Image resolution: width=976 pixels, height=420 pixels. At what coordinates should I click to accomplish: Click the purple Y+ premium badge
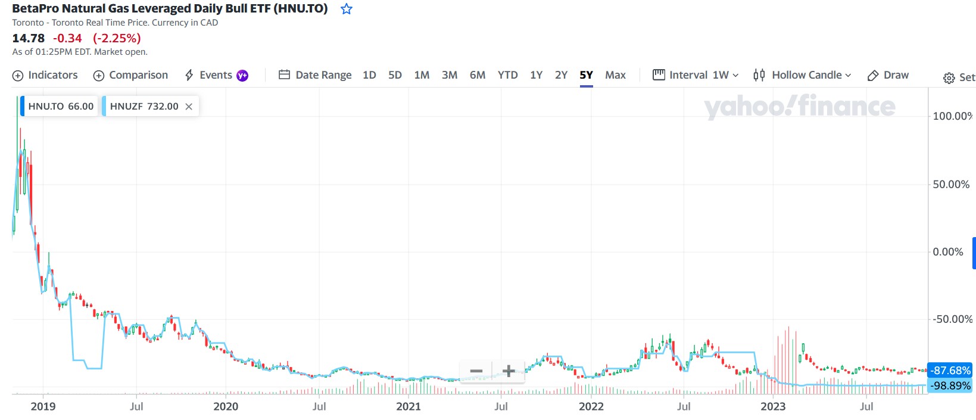pyautogui.click(x=242, y=76)
